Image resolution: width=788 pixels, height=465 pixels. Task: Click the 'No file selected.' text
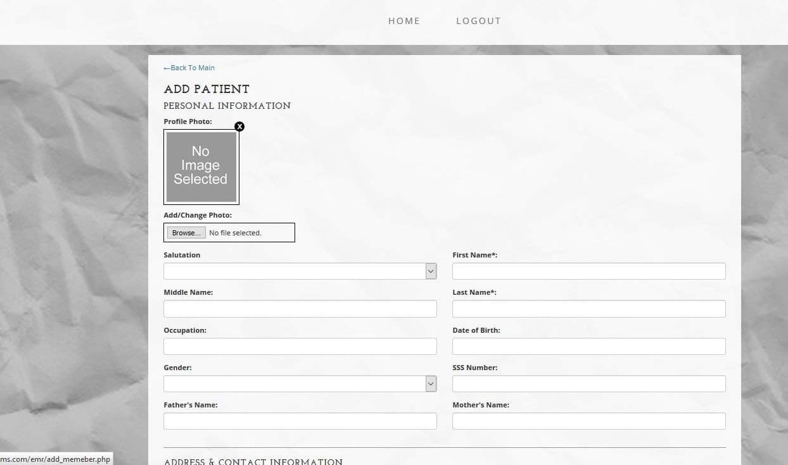[x=235, y=233]
